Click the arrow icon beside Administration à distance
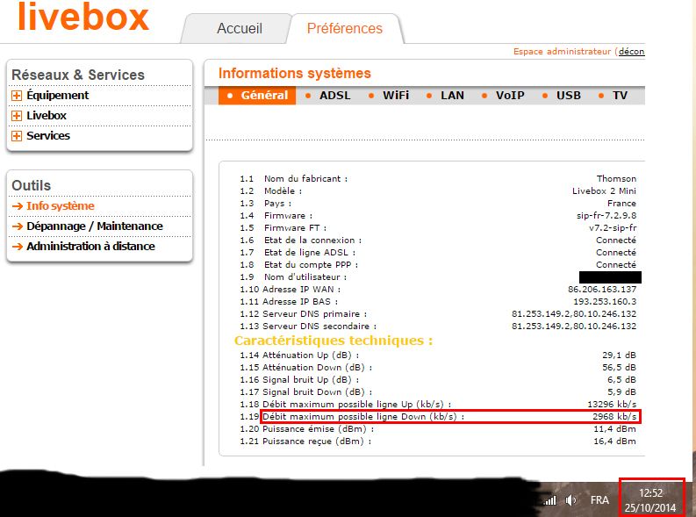The height and width of the screenshot is (517, 696). click(18, 247)
